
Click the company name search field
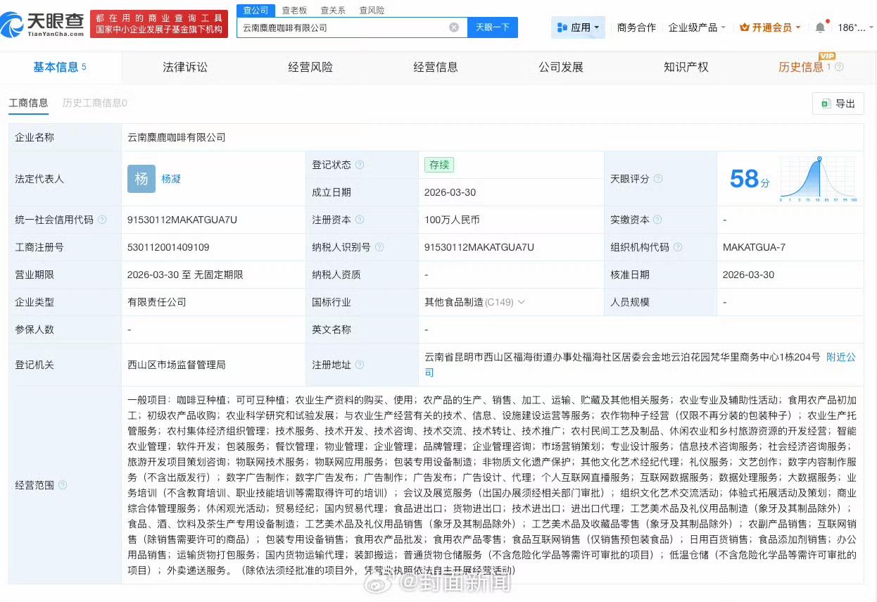(341, 27)
